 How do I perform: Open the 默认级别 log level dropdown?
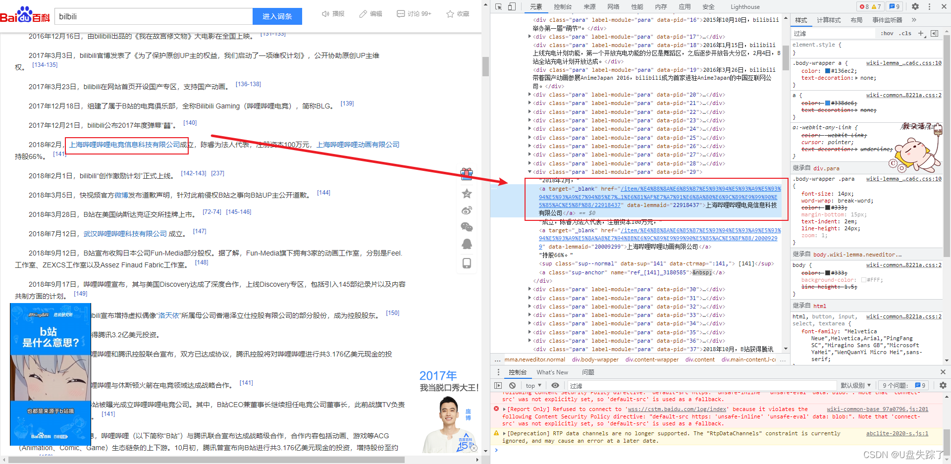(x=855, y=385)
